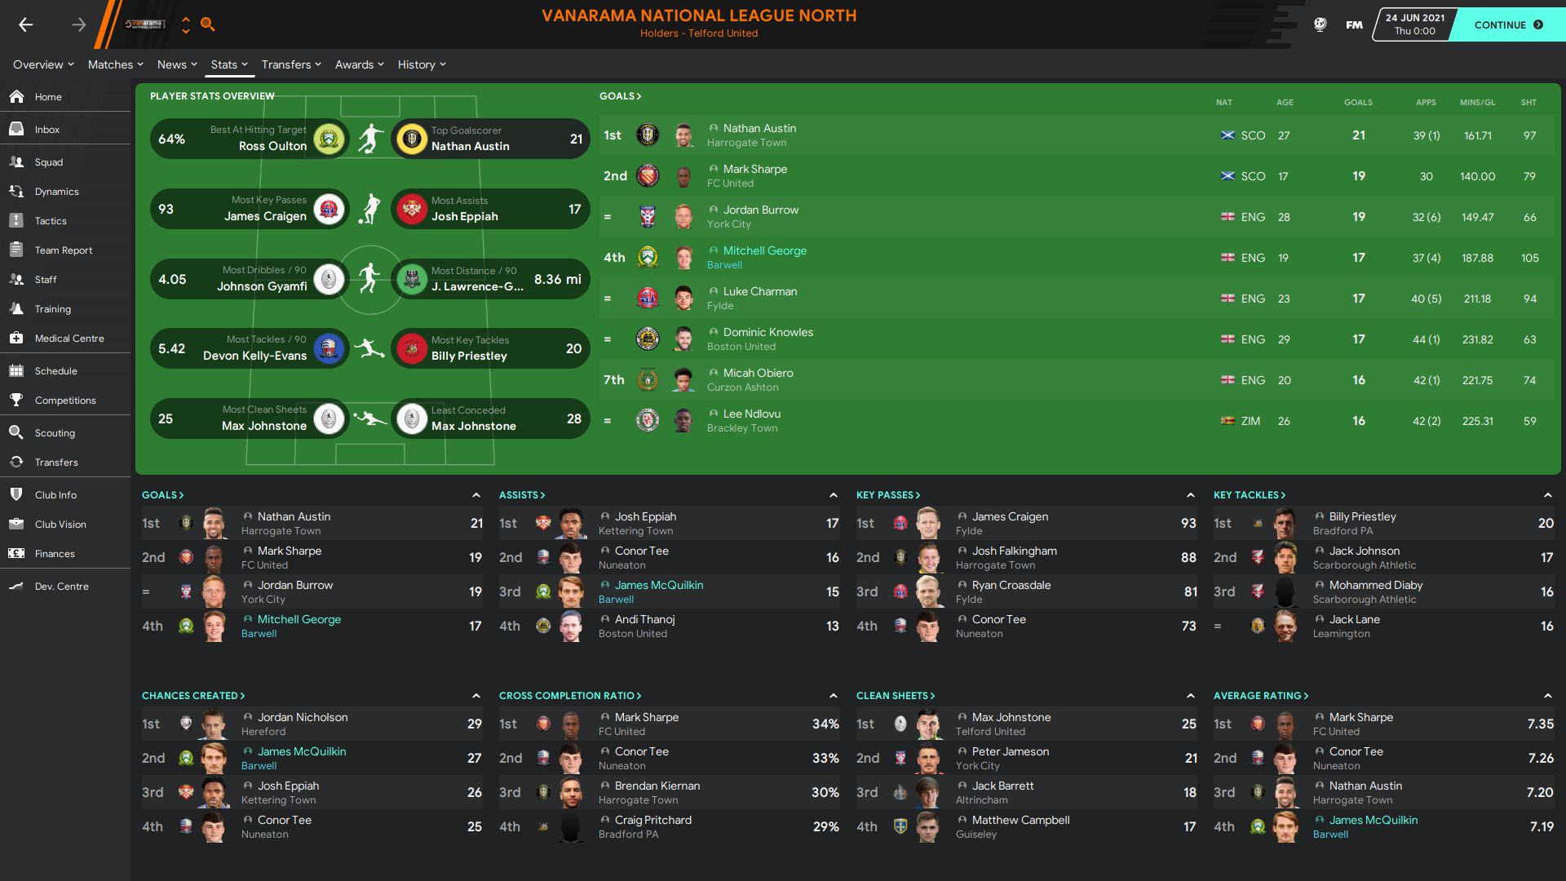The height and width of the screenshot is (881, 1566).
Task: Click Harrogate Town badge beside Nathan Austin
Action: pyautogui.click(x=648, y=135)
